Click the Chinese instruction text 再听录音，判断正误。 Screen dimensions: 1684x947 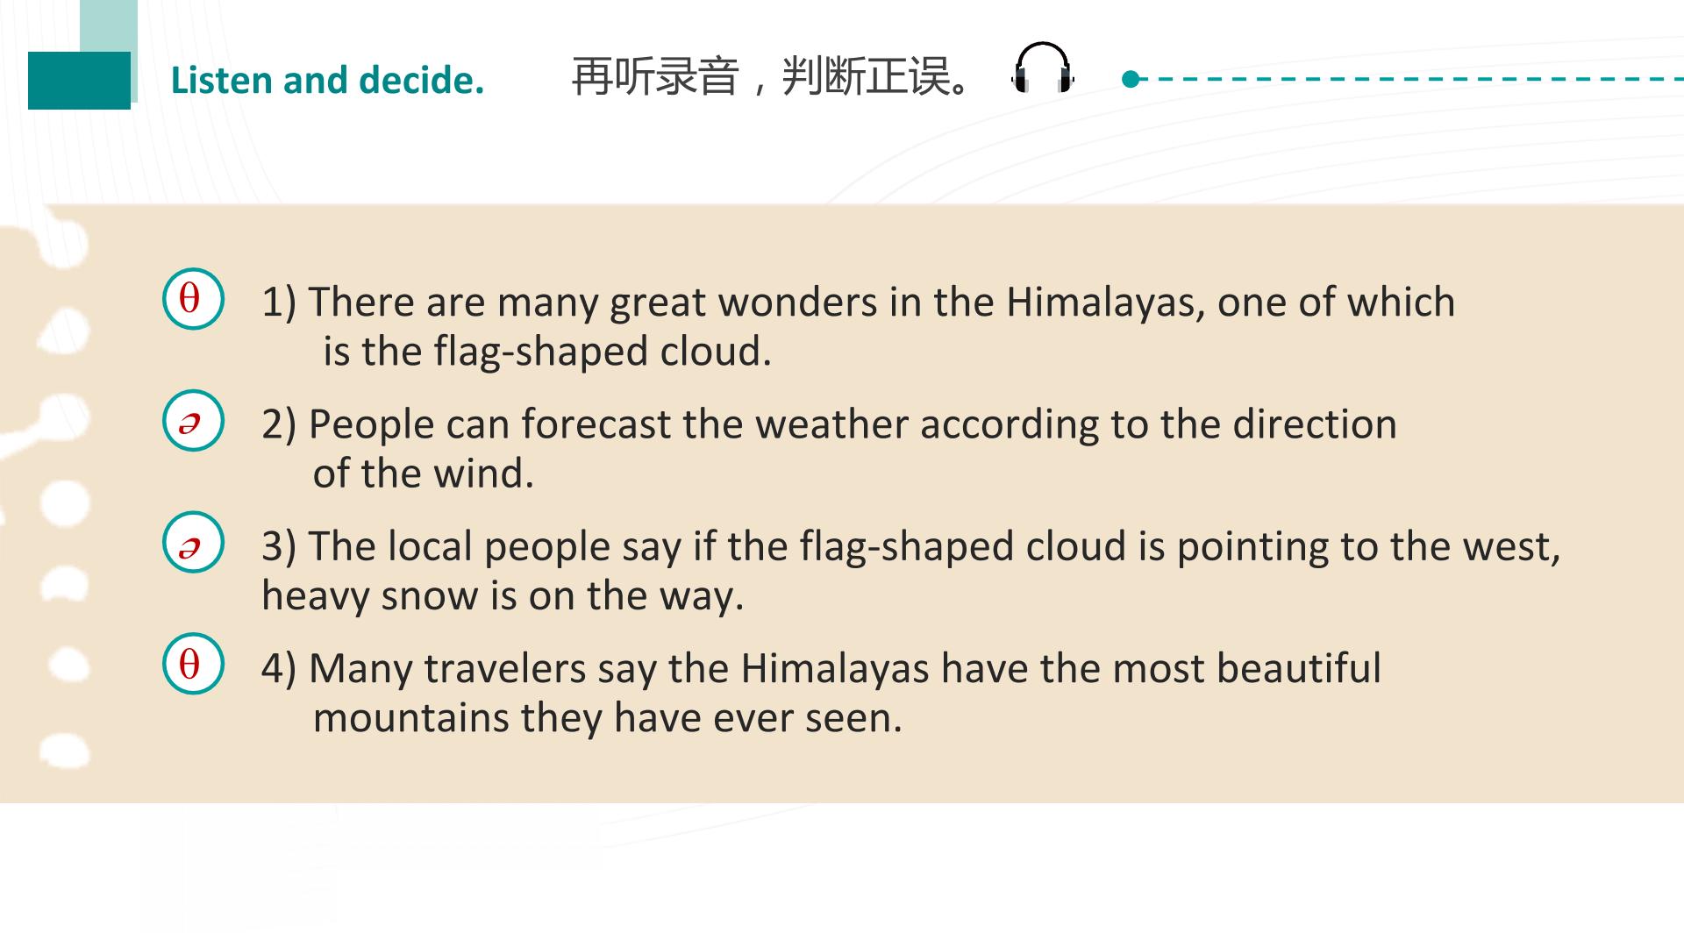[x=772, y=77]
